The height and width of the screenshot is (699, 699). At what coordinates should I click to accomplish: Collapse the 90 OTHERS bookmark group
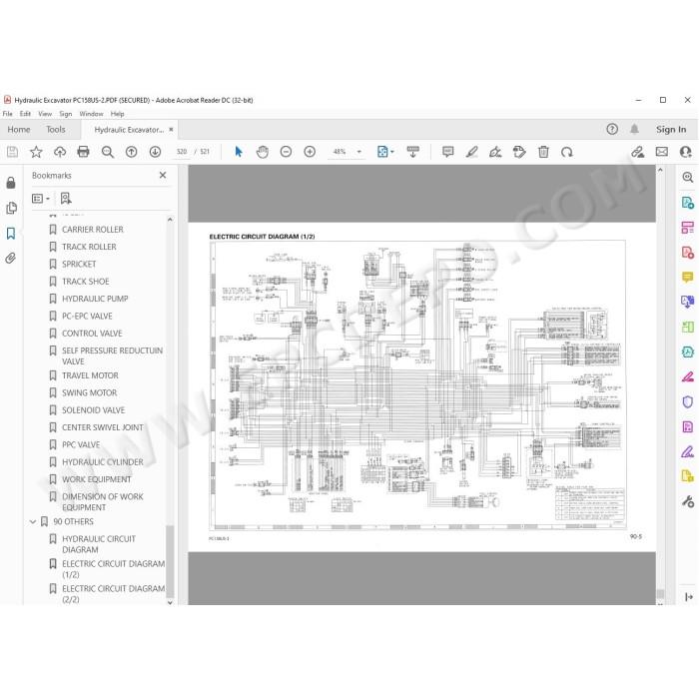(x=33, y=521)
